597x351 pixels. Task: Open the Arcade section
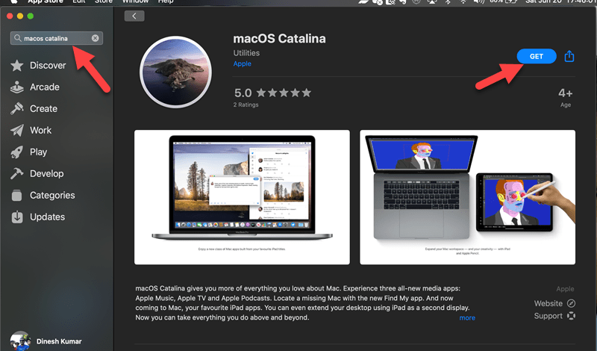[x=35, y=87]
